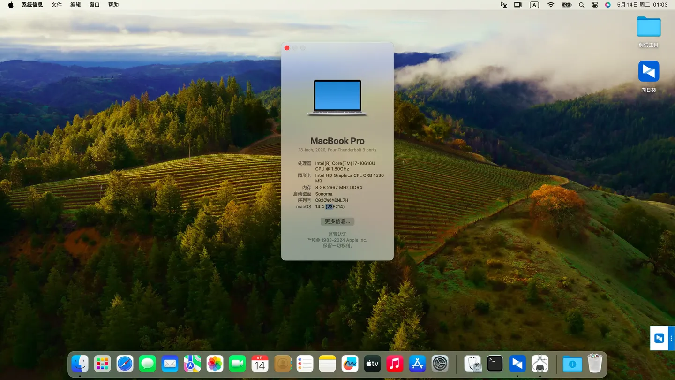
Task: Open the 监管认证 link
Action: (x=337, y=234)
